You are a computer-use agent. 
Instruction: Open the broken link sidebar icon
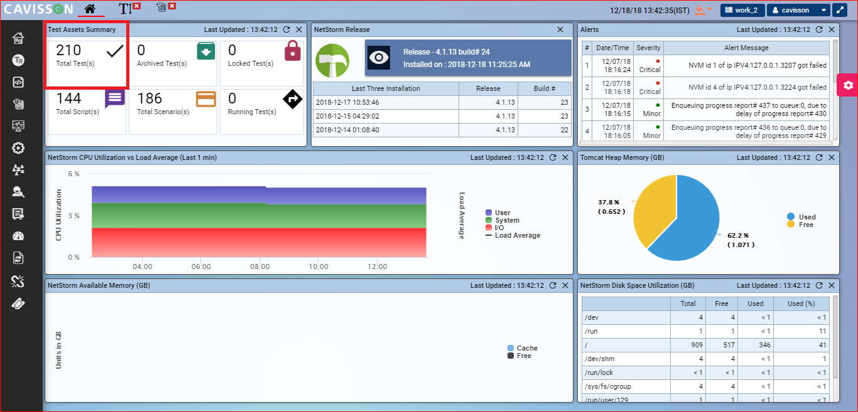(18, 281)
